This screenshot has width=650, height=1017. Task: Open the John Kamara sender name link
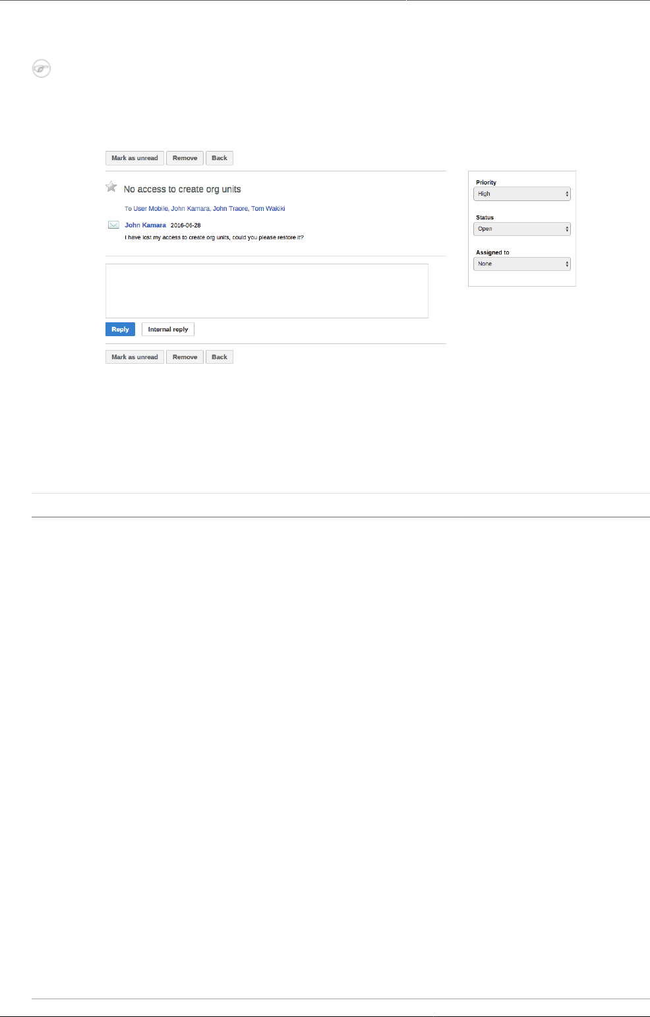146,225
